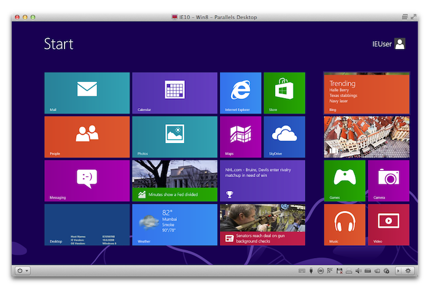The width and height of the screenshot is (430, 290).
Task: Open Bing Trending tile
Action: pyautogui.click(x=367, y=93)
